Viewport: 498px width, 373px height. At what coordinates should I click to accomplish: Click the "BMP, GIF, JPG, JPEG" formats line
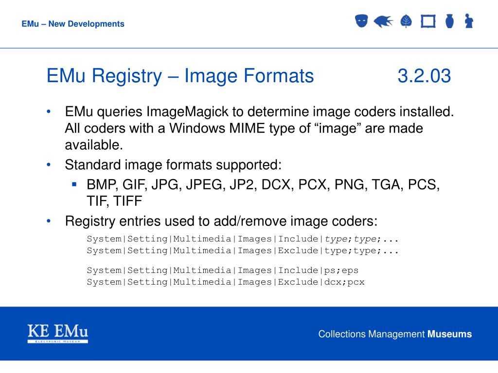(x=263, y=185)
